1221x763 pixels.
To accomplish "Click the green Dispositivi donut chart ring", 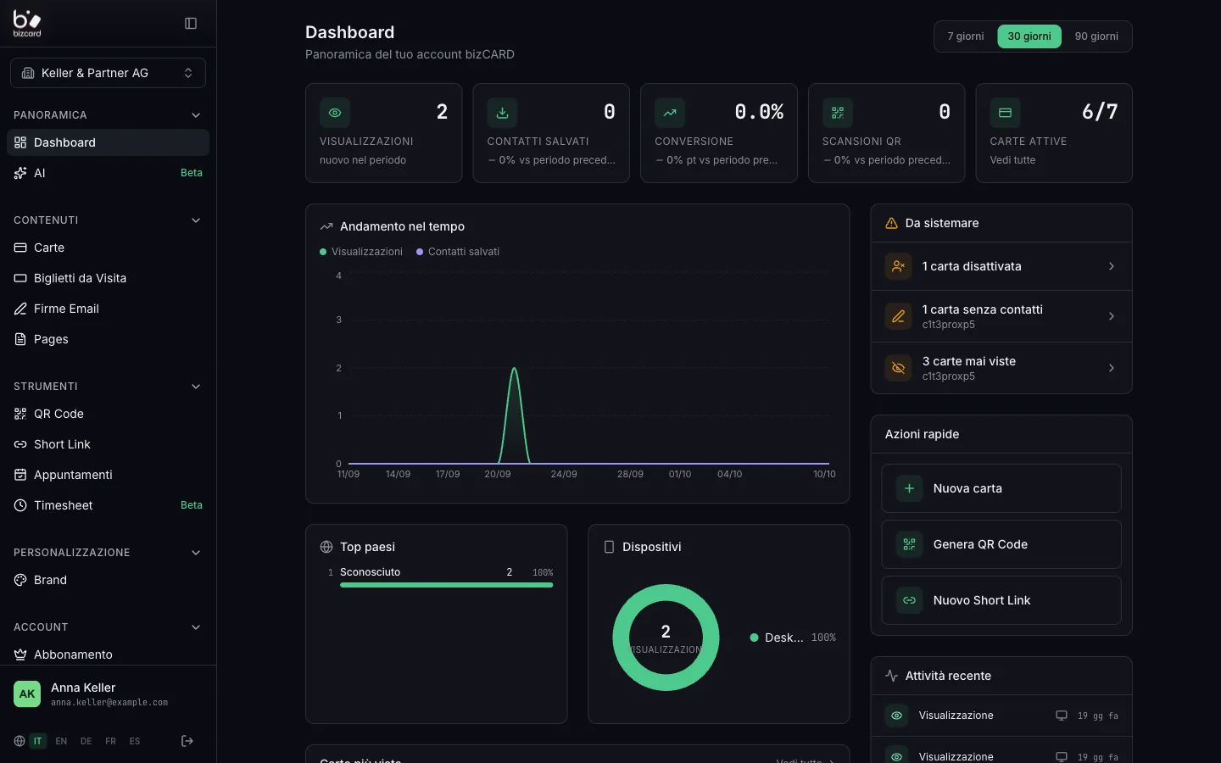I will tap(666, 591).
